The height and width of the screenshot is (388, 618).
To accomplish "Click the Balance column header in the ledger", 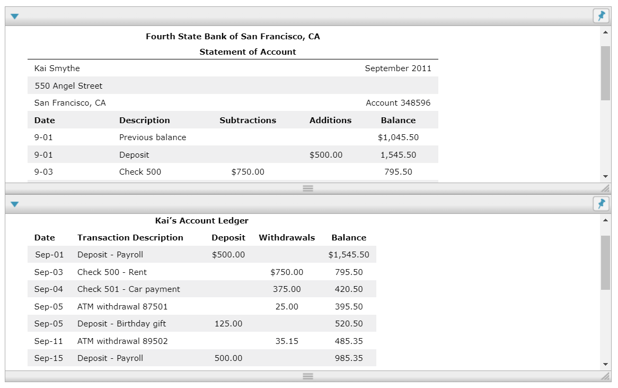I will click(348, 237).
